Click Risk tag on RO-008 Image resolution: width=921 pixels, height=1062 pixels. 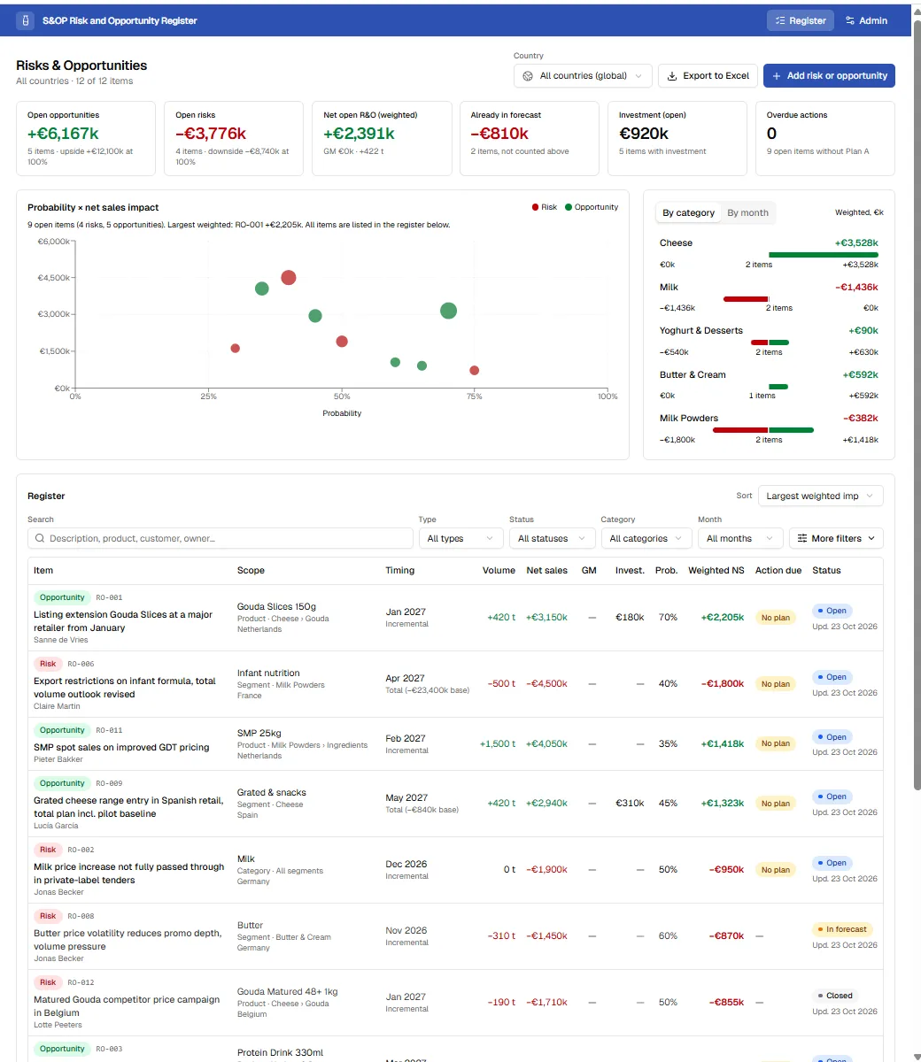click(x=48, y=916)
